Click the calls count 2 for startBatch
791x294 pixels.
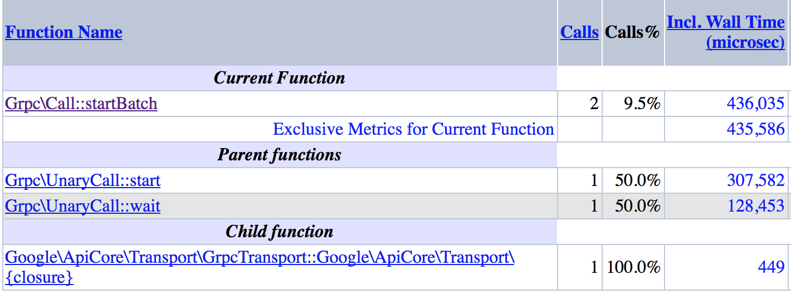(594, 104)
